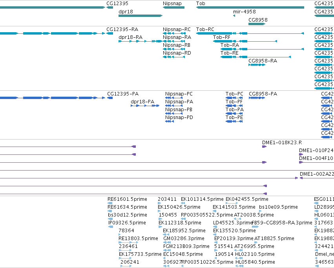
Task: Click the CG8958-RA transcript label
Action: coord(263,61)
